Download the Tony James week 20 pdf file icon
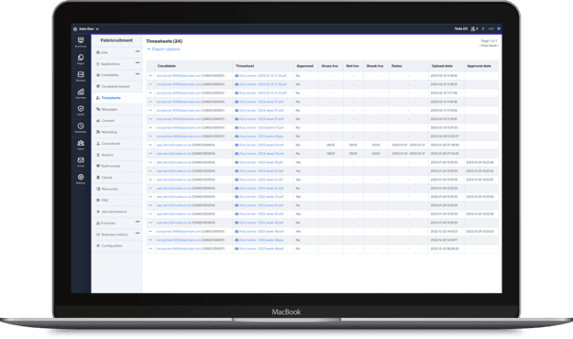Screen dimensions: 573x339 pos(237,171)
